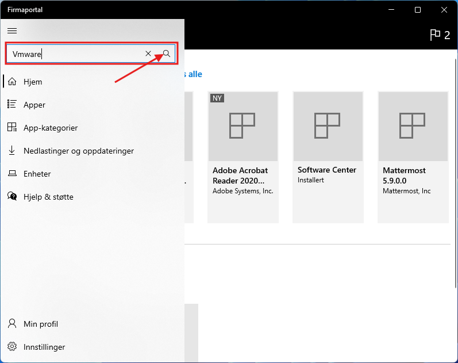The image size is (458, 363).
Task: Click the Apper list icon
Action: (x=11, y=104)
